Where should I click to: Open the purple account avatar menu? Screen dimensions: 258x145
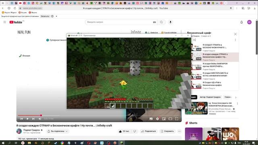tap(249, 22)
